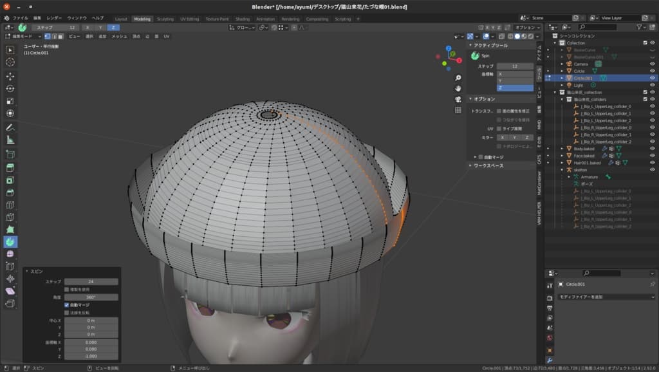Click the Spin tool icon

[x=10, y=241]
